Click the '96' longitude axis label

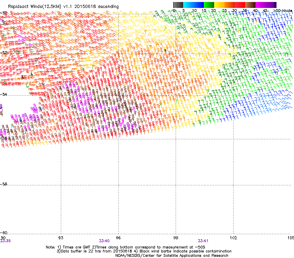click(x=118, y=238)
